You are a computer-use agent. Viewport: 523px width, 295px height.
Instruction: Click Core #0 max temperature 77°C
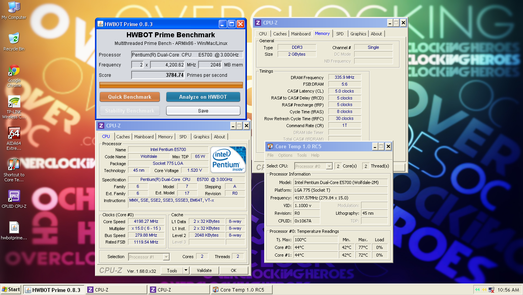(363, 247)
